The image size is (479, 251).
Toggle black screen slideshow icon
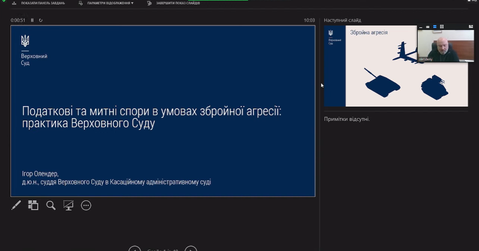point(68,205)
